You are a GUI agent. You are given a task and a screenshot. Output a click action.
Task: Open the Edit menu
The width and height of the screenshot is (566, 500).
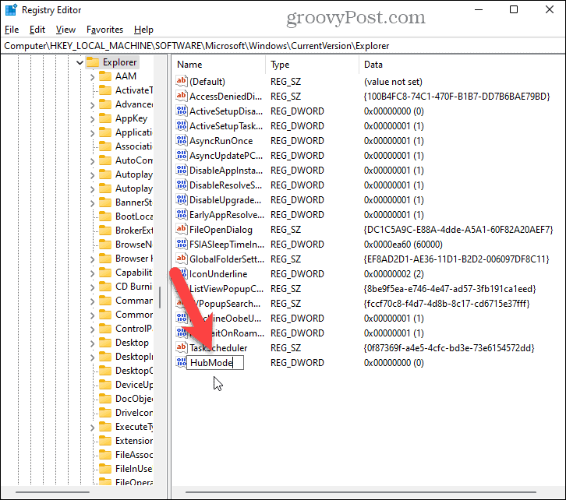(x=37, y=30)
